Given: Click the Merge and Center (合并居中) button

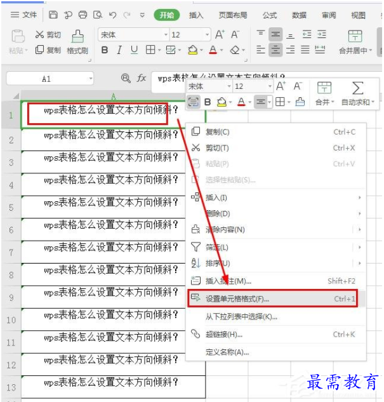Looking at the screenshot, I should click(355, 43).
